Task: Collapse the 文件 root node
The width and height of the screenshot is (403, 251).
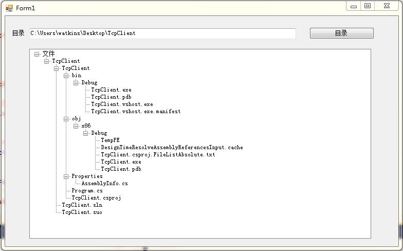Action: pos(37,54)
